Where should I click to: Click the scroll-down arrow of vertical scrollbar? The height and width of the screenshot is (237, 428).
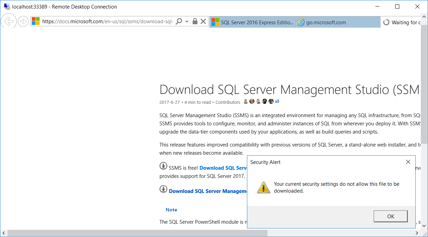pos(424,226)
